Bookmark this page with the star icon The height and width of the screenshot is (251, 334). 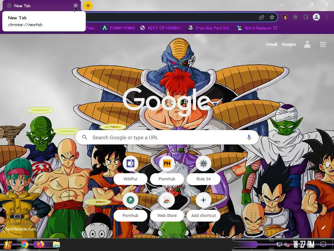pyautogui.click(x=272, y=17)
